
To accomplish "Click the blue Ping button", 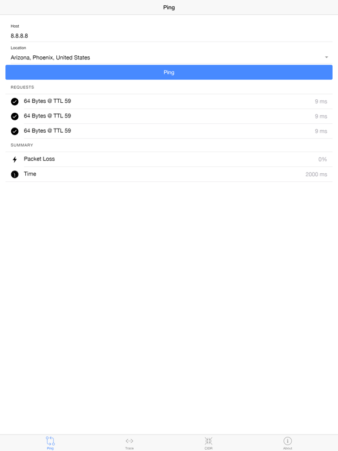I will click(169, 72).
